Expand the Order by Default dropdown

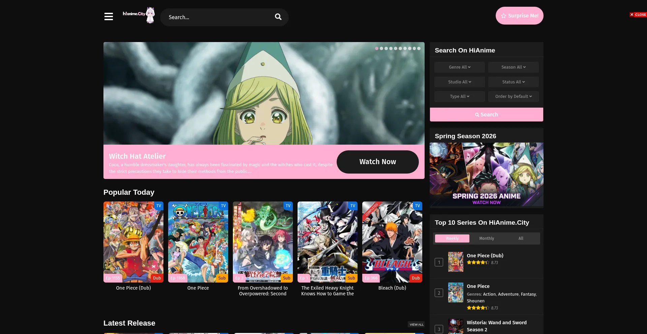click(513, 97)
